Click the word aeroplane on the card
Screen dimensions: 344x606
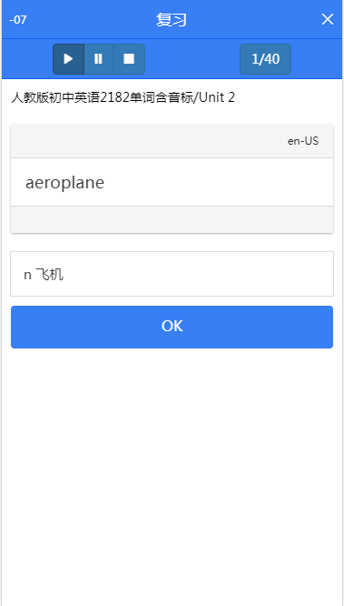click(x=64, y=182)
